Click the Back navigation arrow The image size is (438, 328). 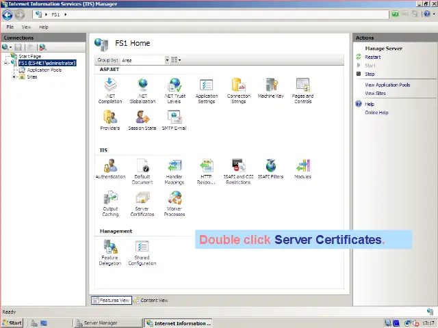[x=8, y=15]
